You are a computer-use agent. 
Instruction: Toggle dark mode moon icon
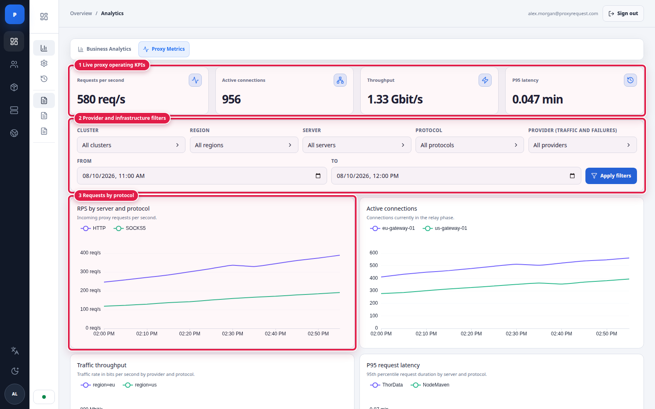tap(15, 371)
